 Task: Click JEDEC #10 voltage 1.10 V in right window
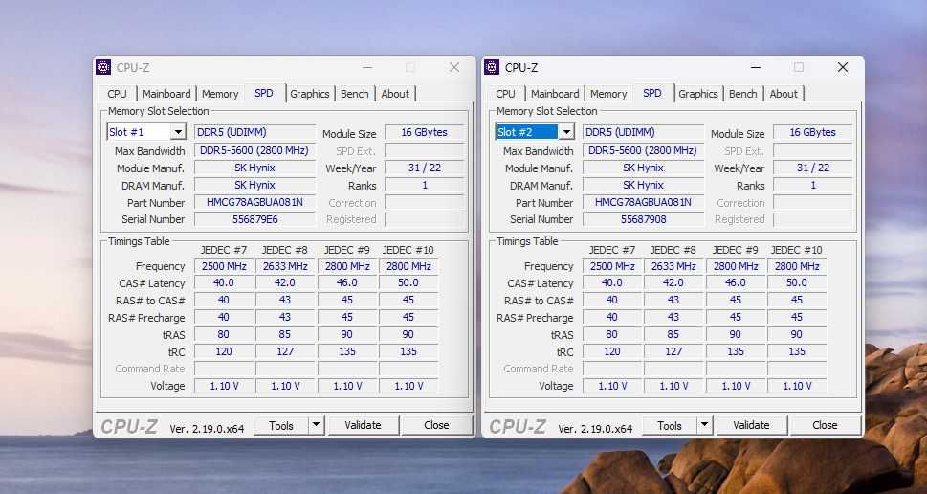(796, 386)
